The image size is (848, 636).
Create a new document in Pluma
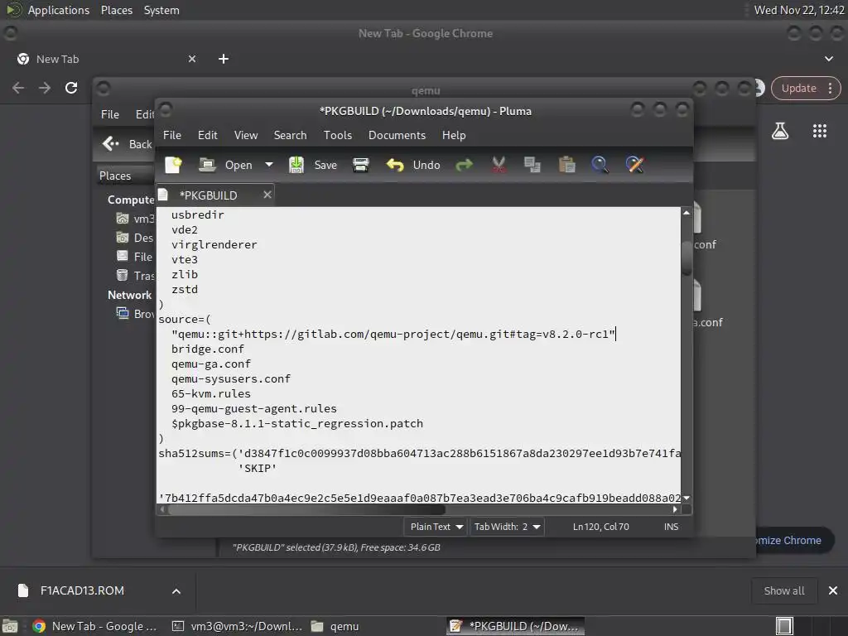click(173, 165)
